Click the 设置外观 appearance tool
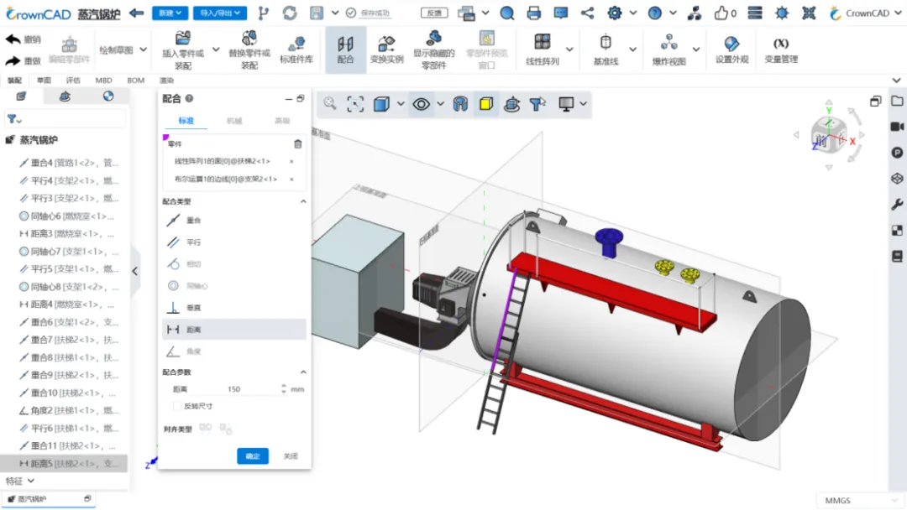Viewport: 907px width, 510px height. (731, 49)
